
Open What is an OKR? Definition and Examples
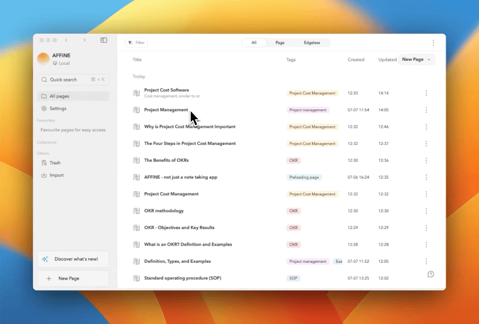click(188, 244)
